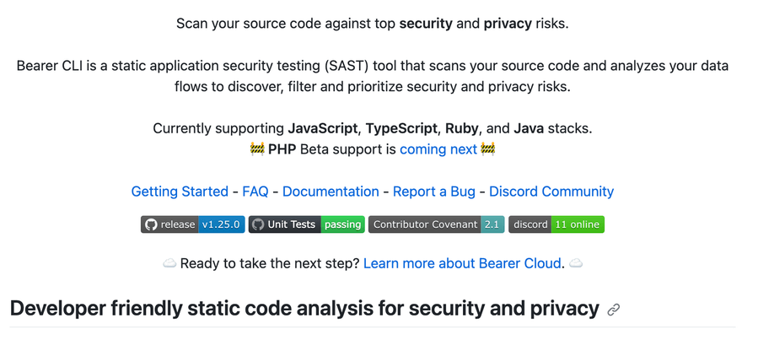Open the Unit Tests passing status
This screenshot has height=340, width=758.
[x=342, y=224]
